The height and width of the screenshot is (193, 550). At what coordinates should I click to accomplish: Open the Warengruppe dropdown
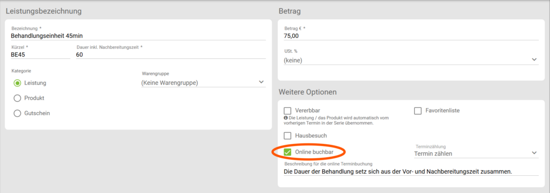[x=203, y=83]
